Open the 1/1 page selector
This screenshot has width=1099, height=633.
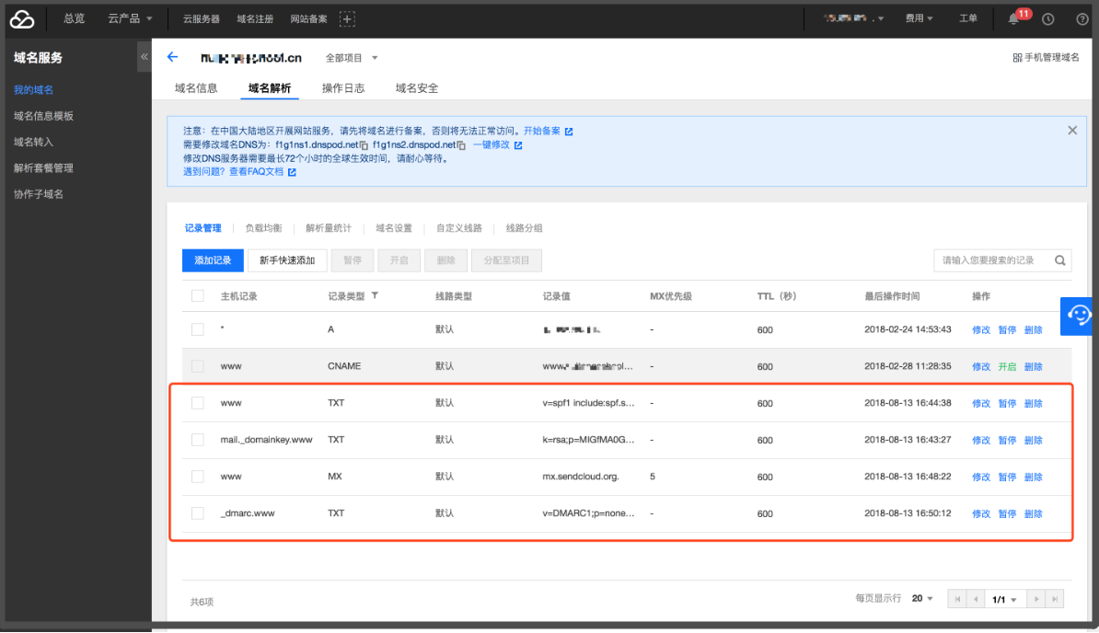click(1004, 599)
